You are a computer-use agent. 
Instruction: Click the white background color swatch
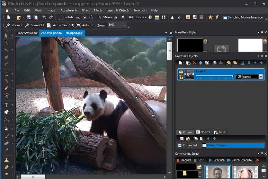click(250, 45)
